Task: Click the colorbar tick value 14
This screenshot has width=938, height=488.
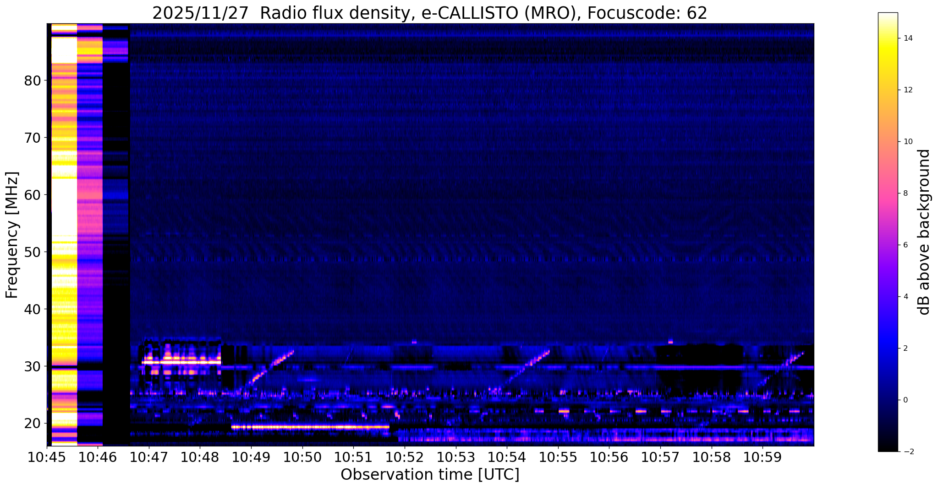Action: click(907, 38)
